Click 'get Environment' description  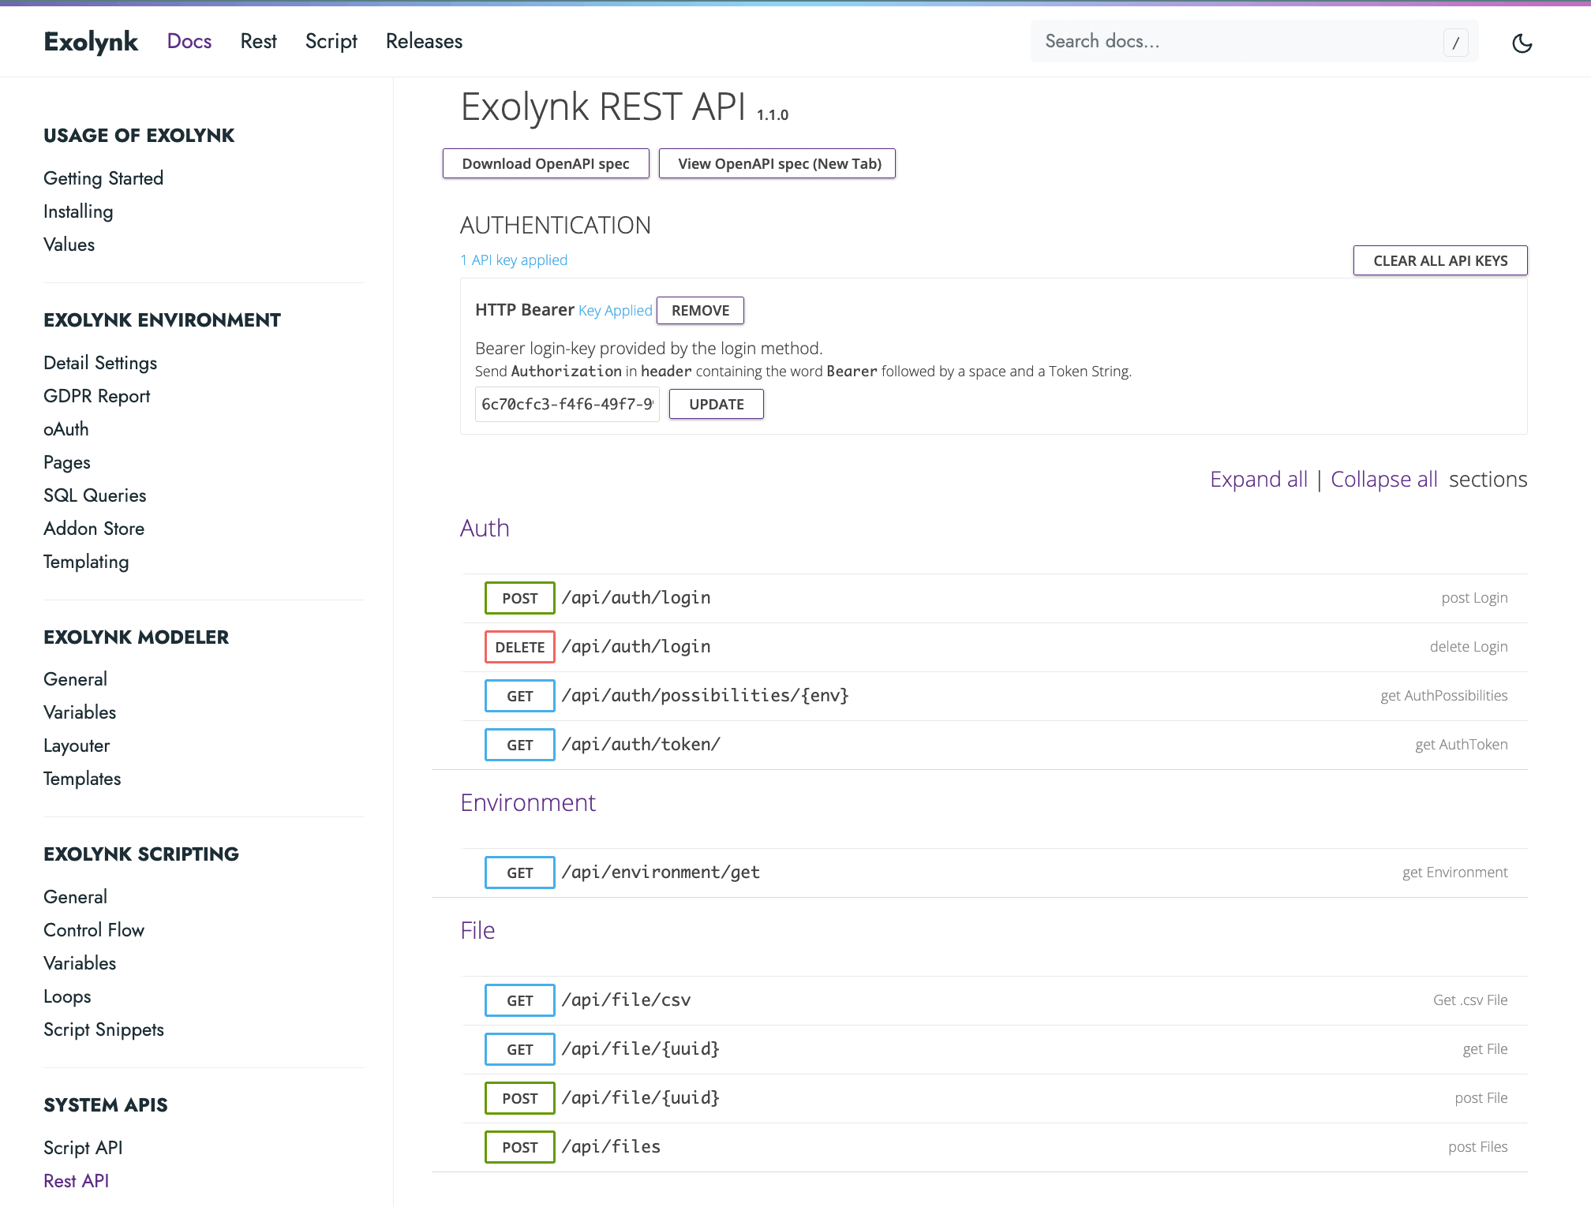click(1454, 872)
